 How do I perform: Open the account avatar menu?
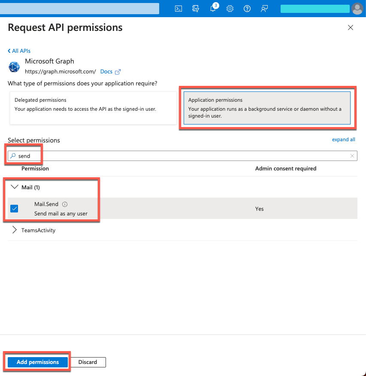[x=357, y=8]
